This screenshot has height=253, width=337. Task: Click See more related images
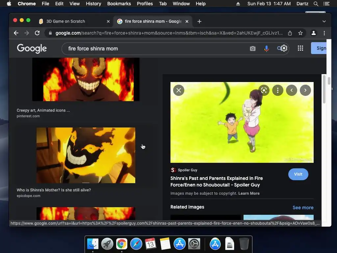click(303, 208)
